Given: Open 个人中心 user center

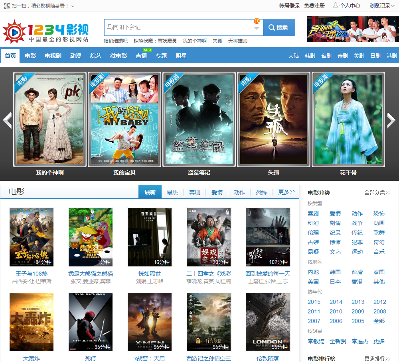Looking at the screenshot, I should tap(347, 6).
